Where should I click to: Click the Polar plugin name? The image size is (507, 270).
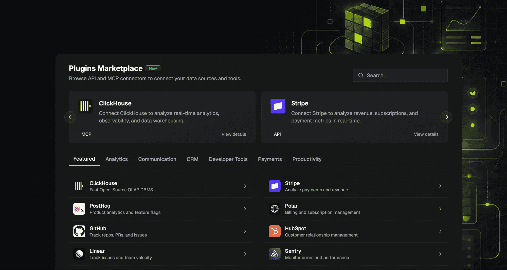tap(291, 206)
